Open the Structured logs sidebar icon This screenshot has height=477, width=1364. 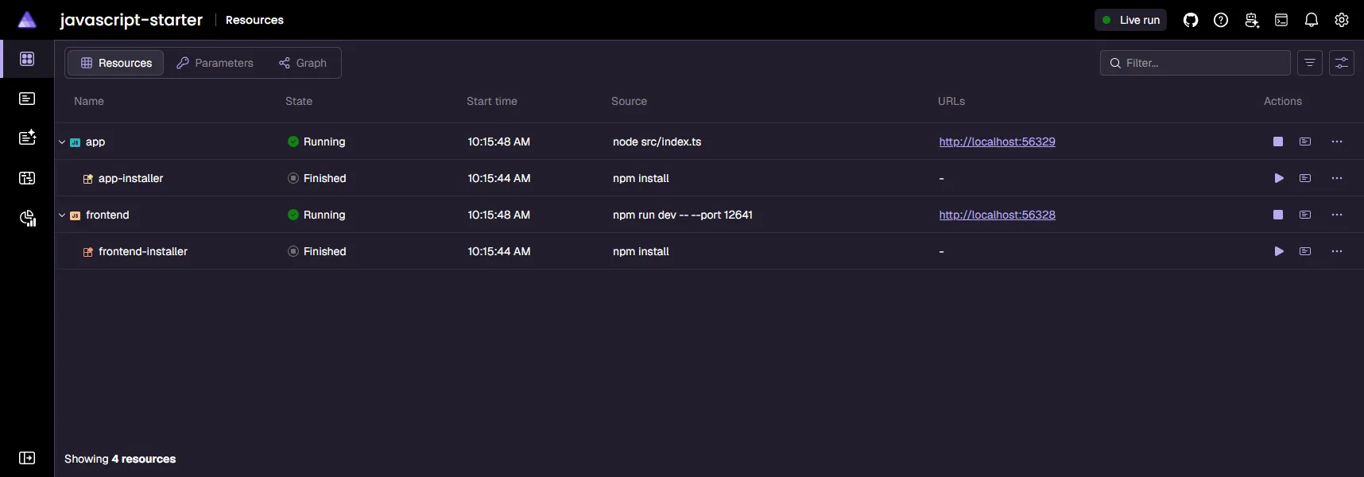(27, 138)
